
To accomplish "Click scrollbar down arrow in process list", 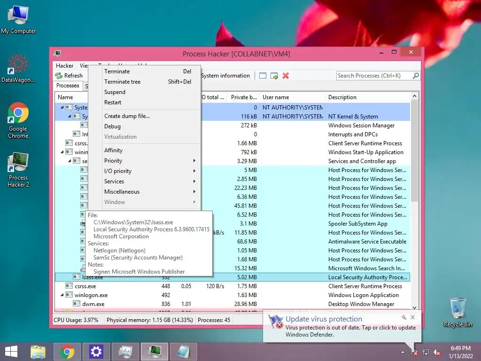I will tap(414, 307).
